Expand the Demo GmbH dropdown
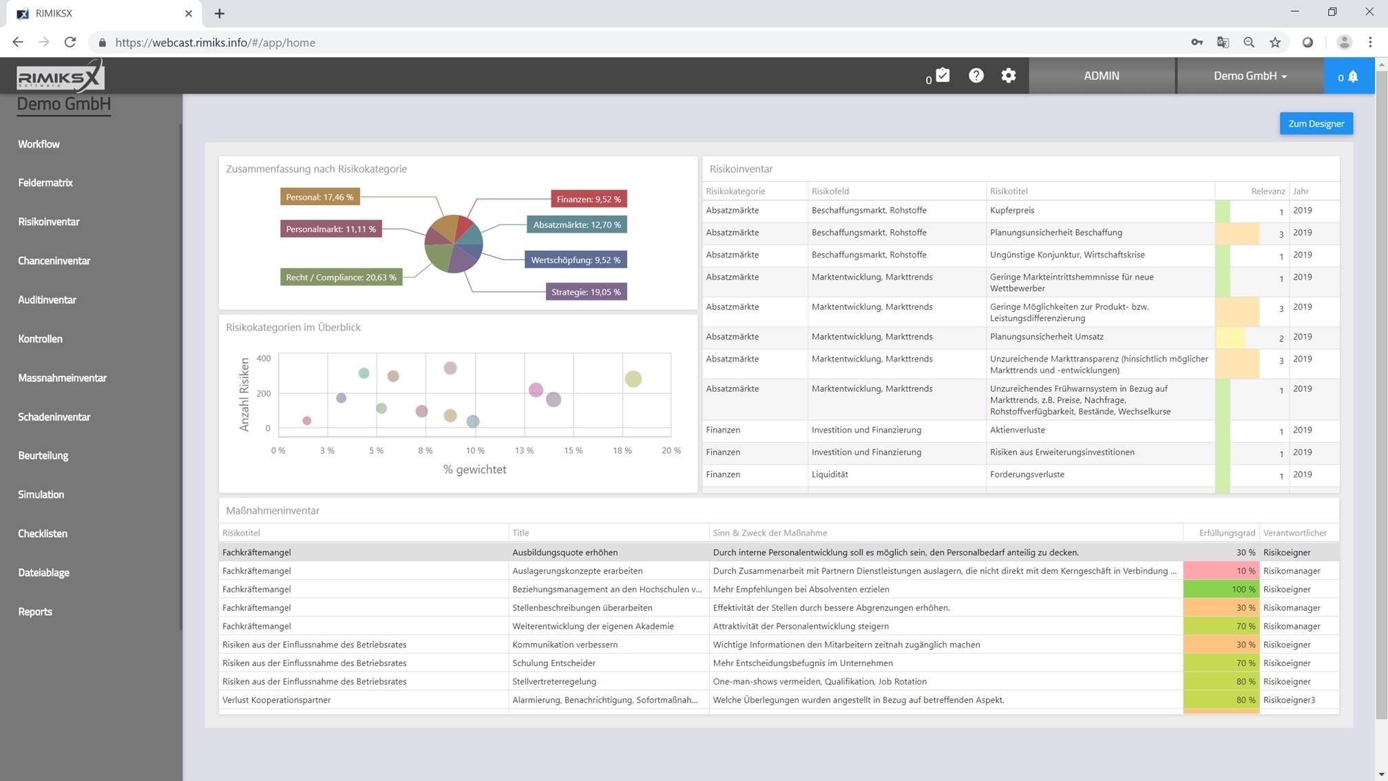The height and width of the screenshot is (781, 1388). click(1250, 76)
